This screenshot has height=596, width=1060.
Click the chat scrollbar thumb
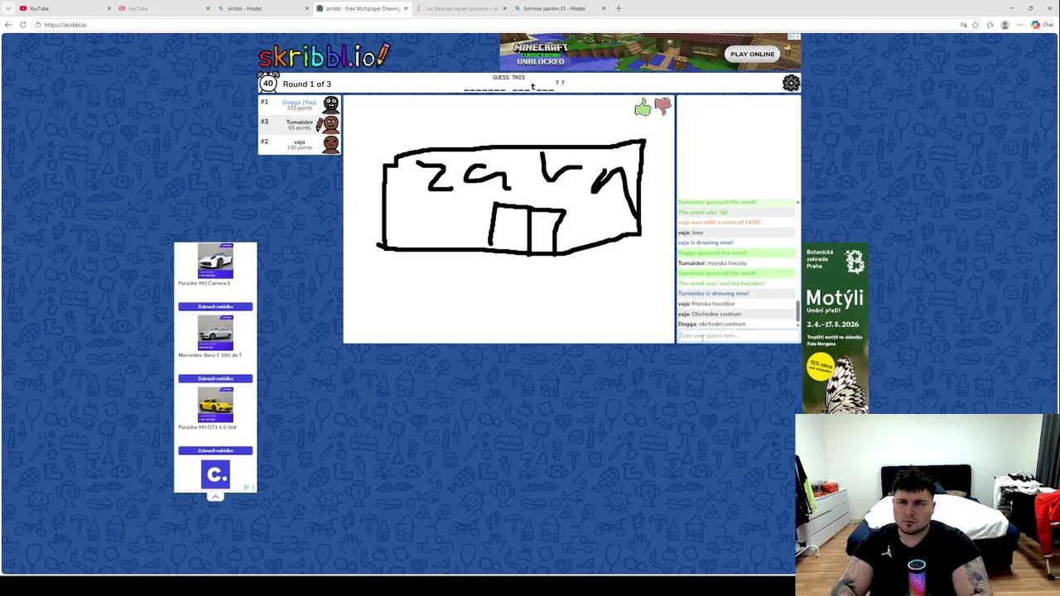pos(797,312)
